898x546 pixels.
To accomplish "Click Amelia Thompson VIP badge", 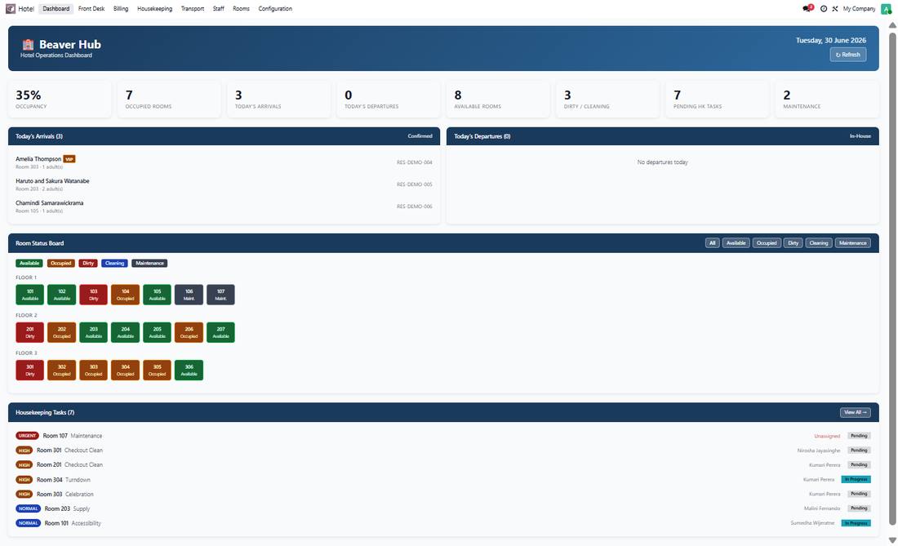I will [69, 159].
